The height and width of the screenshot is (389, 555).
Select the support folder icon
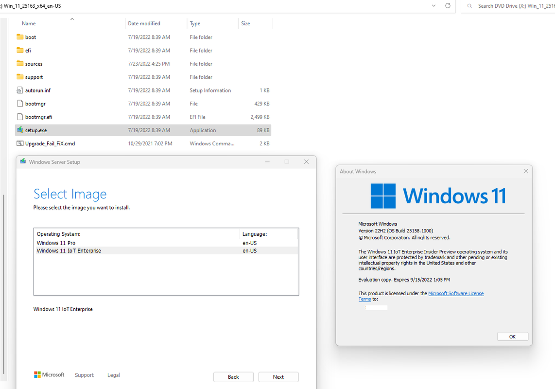(x=20, y=77)
